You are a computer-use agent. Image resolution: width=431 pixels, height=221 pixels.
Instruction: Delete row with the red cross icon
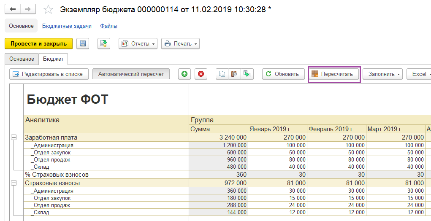tap(201, 74)
